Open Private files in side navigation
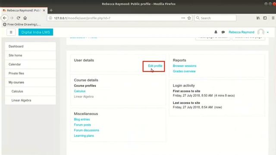Screen dimensions: 276x155 point(31,73)
